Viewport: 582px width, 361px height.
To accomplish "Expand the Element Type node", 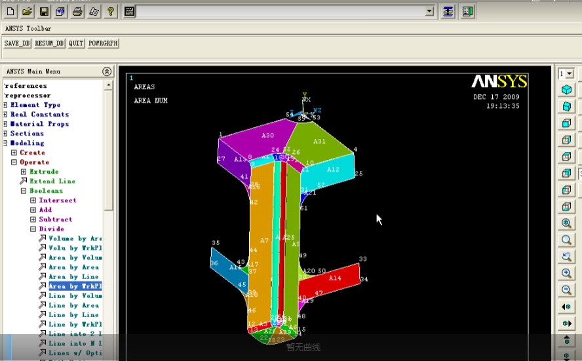I will 5,105.
